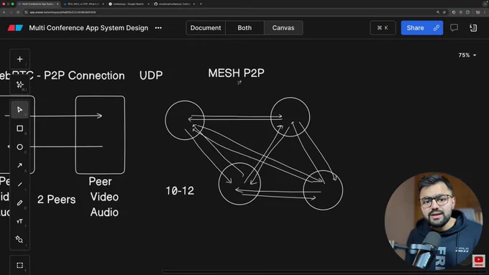Switch to mediasoup Google Search tab
Image resolution: width=489 pixels, height=275 pixels.
click(x=129, y=4)
